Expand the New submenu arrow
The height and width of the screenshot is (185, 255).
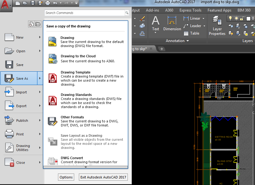(x=40, y=37)
